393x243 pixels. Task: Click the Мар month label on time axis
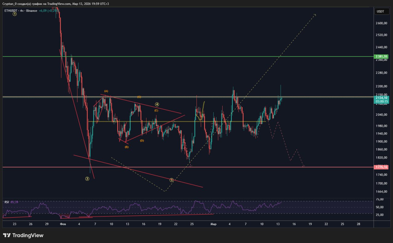[213, 224]
